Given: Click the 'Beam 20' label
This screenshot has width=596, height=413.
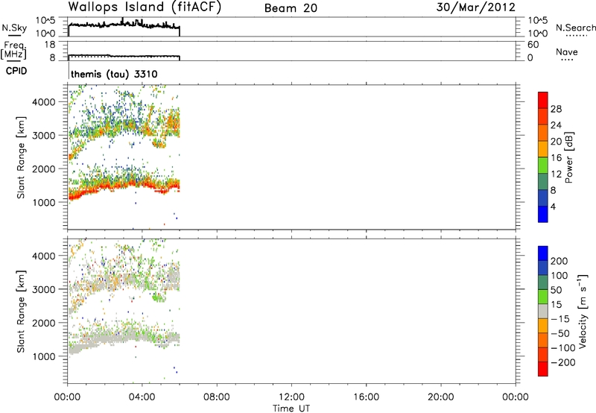Looking at the screenshot, I should click(x=291, y=8).
